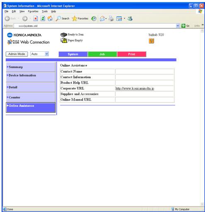Open the View menu
This screenshot has height=212, width=205.
[22, 12]
